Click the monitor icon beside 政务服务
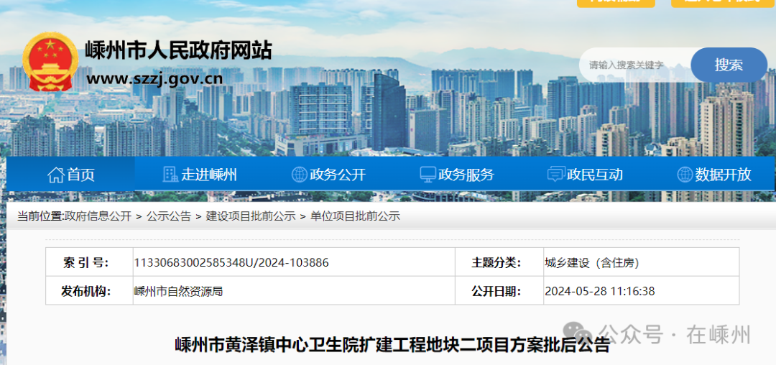 [x=428, y=175]
